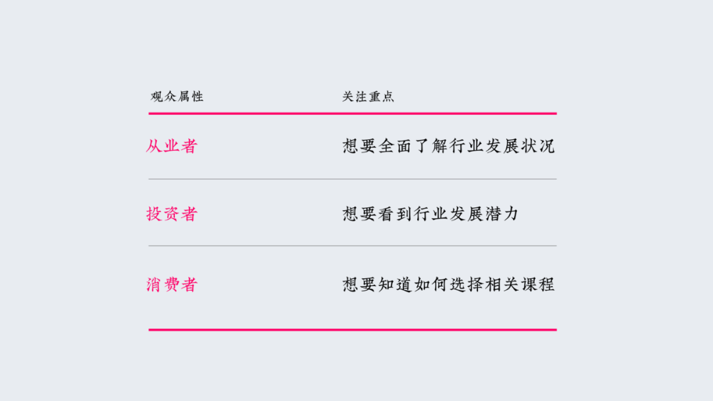
Task: Click the word 选择 in the 消费者 row
Action: pos(467,285)
